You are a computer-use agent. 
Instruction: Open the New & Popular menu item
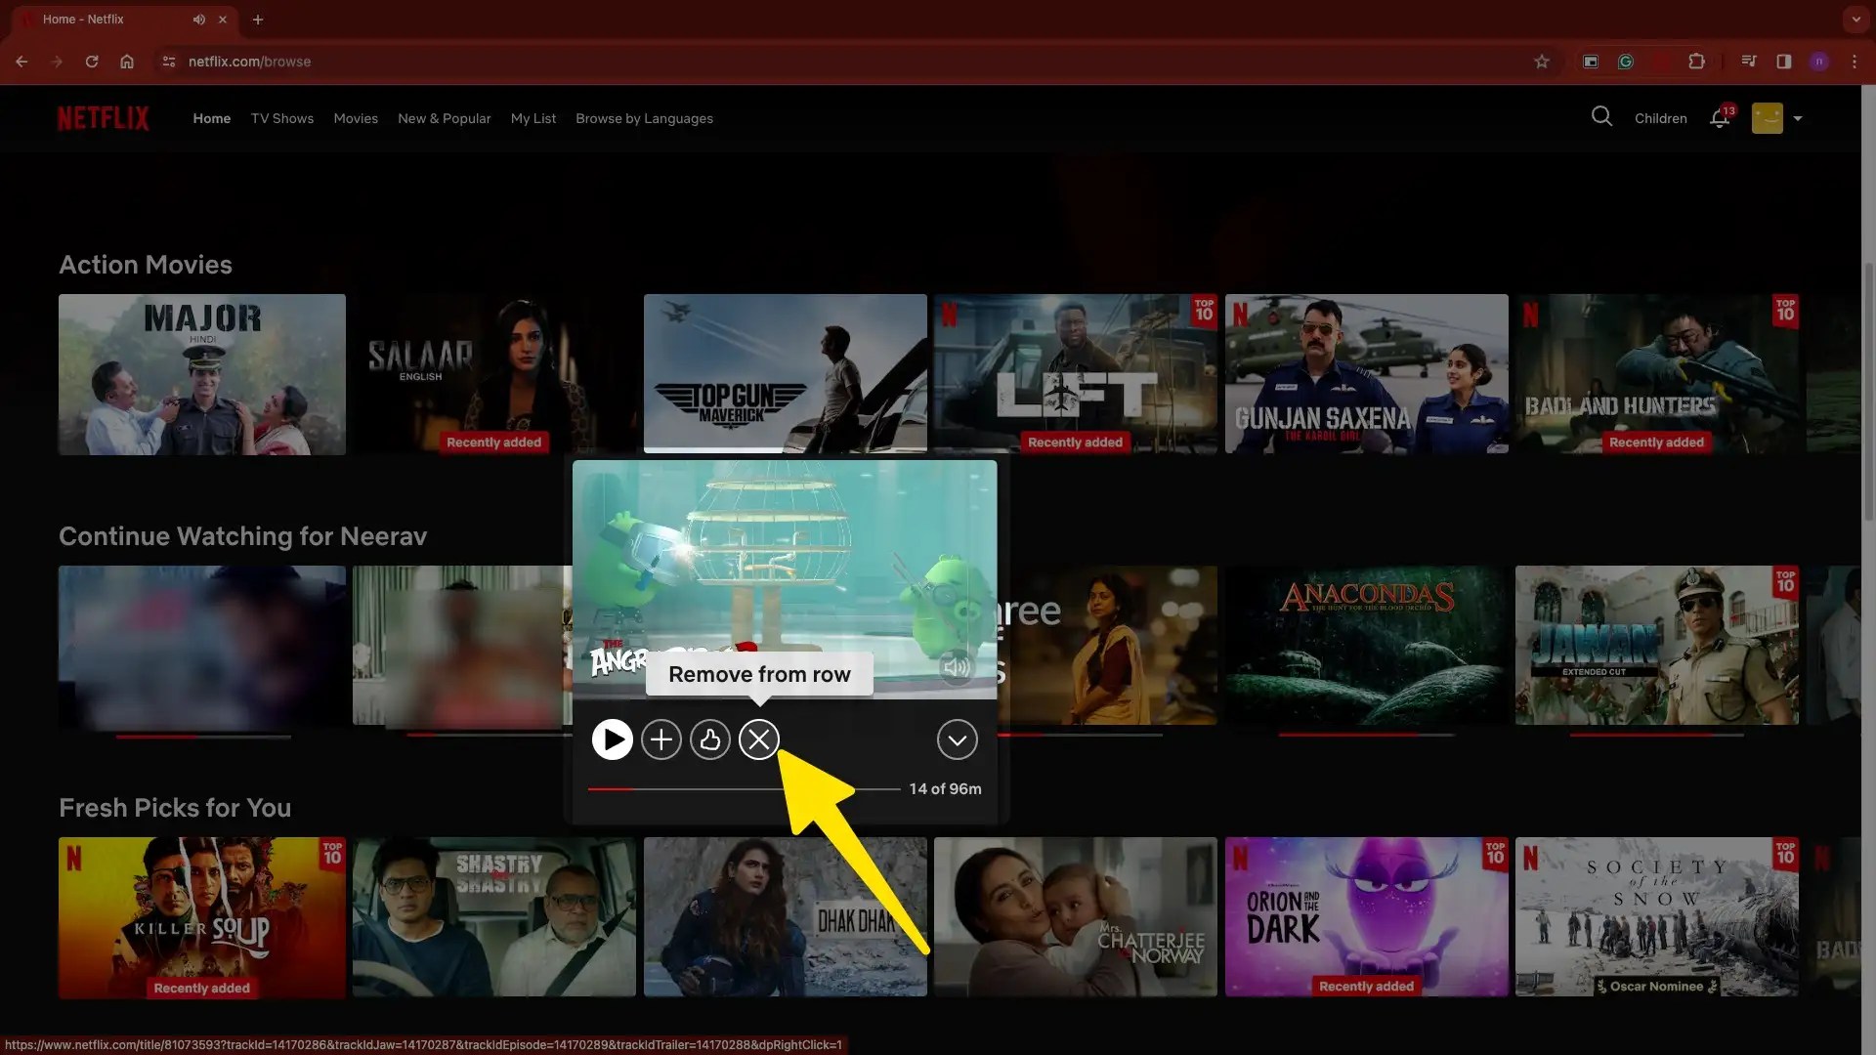click(444, 118)
